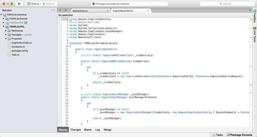Navigate back with the left arrow
The width and height of the screenshot is (257, 137).
point(60,11)
